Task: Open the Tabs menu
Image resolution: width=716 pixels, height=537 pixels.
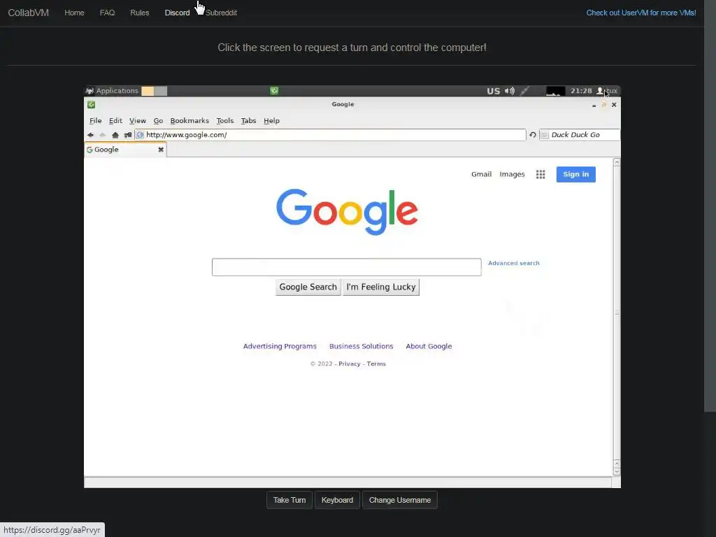Action: [x=248, y=120]
